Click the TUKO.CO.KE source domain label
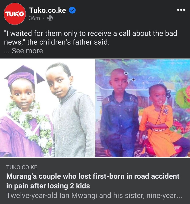 [22, 167]
